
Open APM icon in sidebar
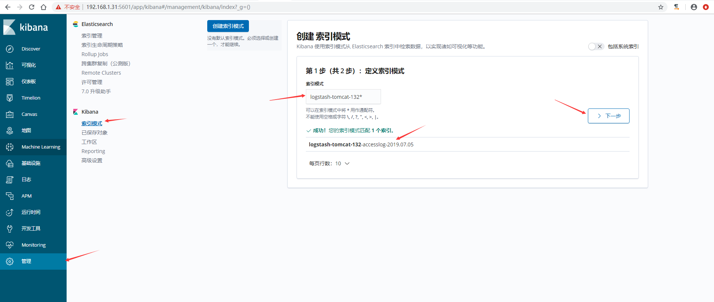[x=10, y=196]
